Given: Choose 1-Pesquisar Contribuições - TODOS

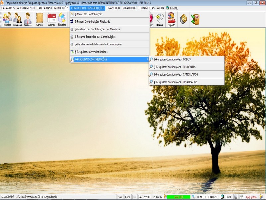Looking at the screenshot, I should (187, 59).
